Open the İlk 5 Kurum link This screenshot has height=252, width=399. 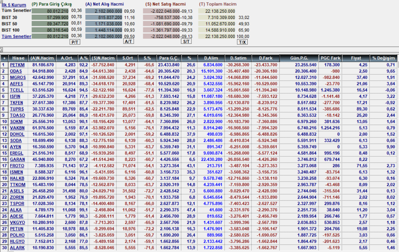point(14,5)
